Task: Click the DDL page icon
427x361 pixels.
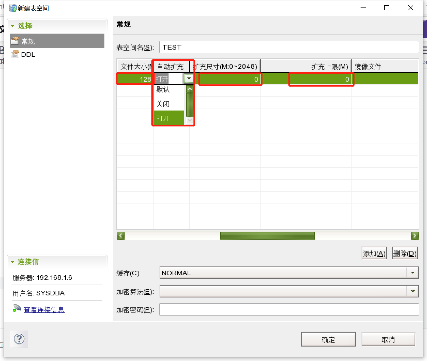Action: (15, 54)
